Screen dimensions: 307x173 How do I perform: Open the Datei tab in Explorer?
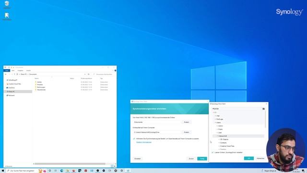pos(7,71)
